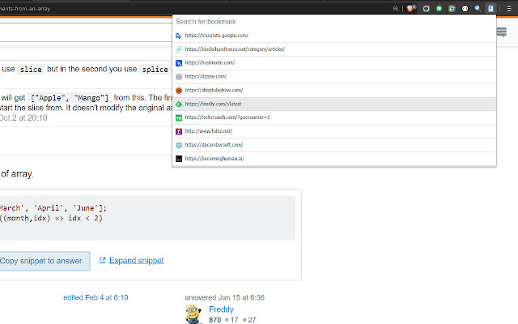Open Freddy's user profile link
The width and height of the screenshot is (518, 324).
click(221, 309)
